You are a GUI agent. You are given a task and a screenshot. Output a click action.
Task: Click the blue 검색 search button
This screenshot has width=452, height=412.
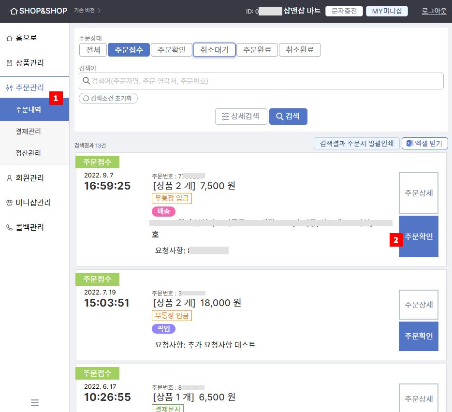pos(288,117)
